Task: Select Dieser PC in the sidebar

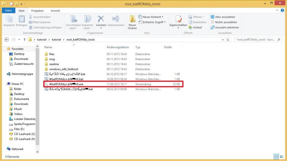Action: click(18, 84)
